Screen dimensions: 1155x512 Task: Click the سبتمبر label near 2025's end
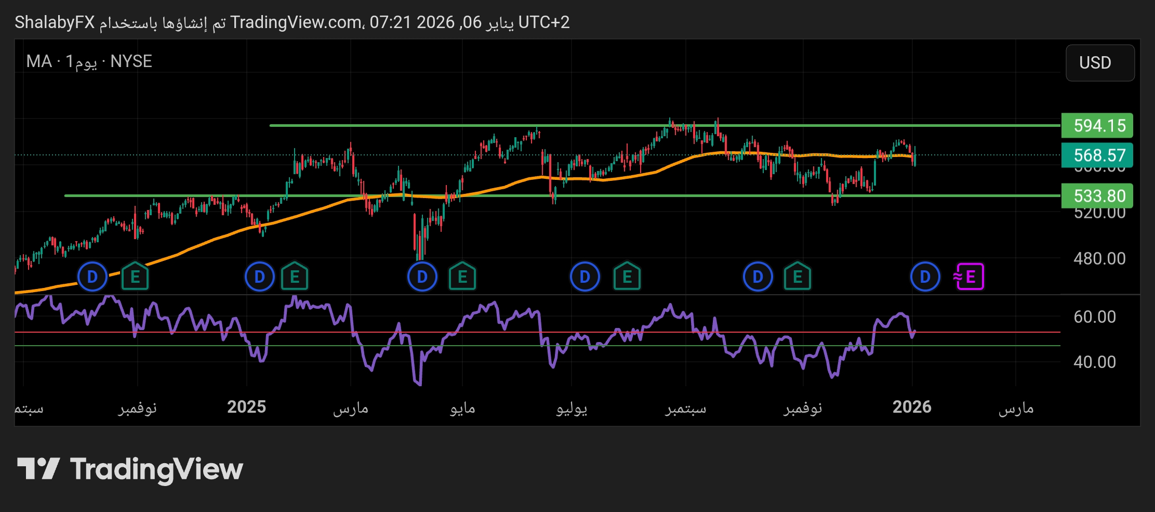click(x=686, y=408)
